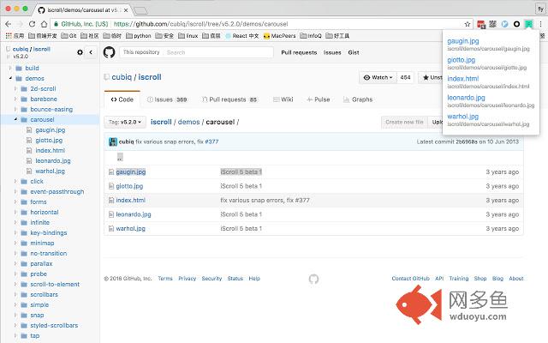This screenshot has width=548, height=343.
Task: Open the Watch dropdown button
Action: 378,77
